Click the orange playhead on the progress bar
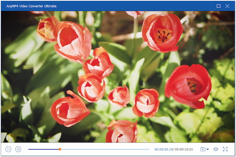This screenshot has width=236, height=157. [x=60, y=149]
